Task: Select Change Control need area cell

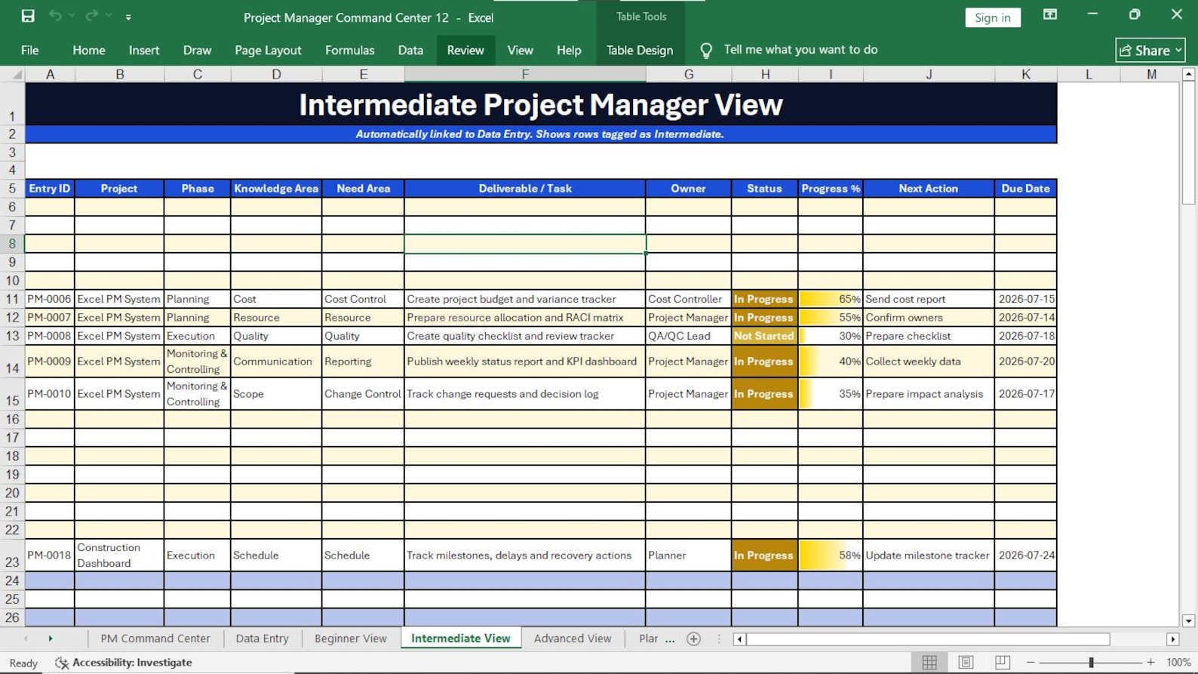Action: tap(363, 394)
